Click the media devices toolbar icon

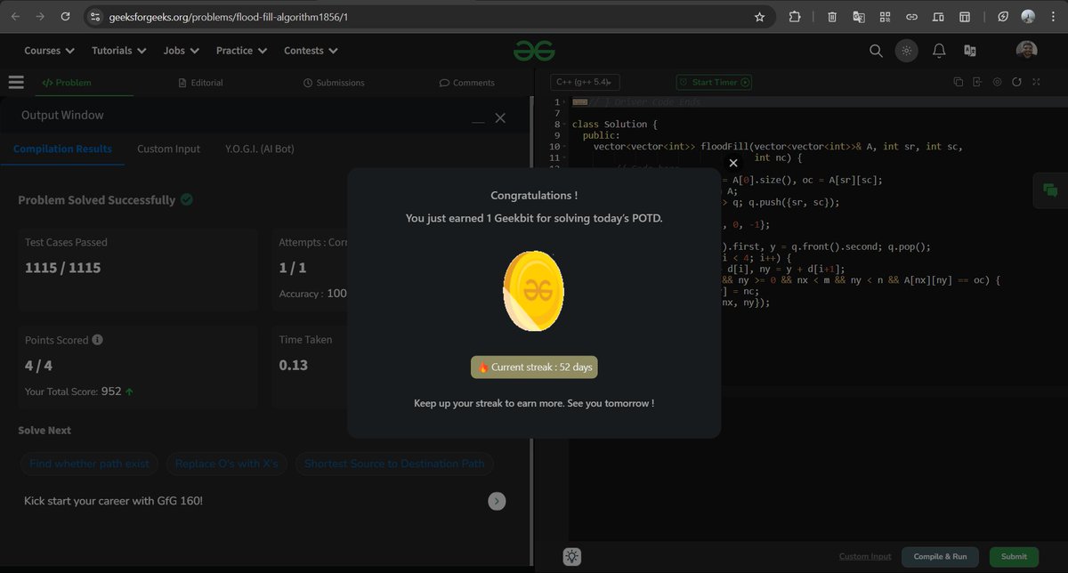pyautogui.click(x=938, y=16)
